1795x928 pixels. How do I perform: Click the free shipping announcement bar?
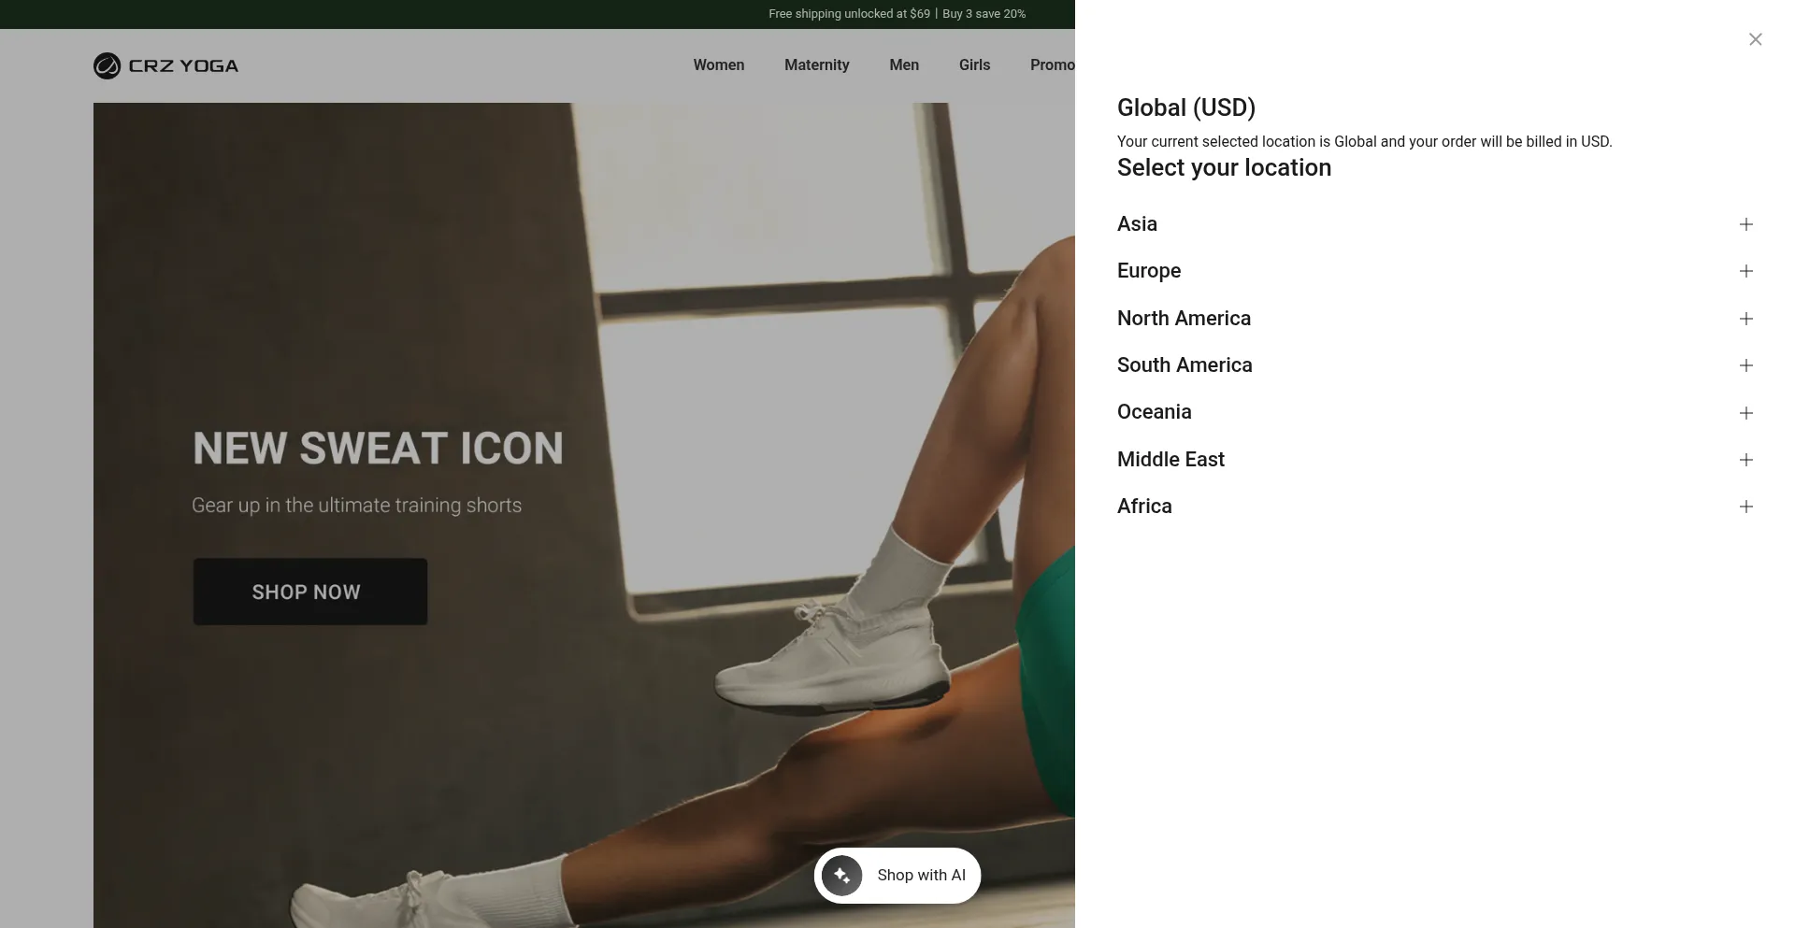click(897, 14)
